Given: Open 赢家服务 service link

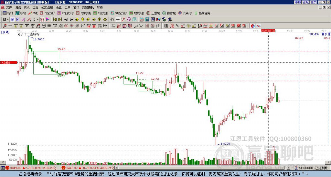Looking at the screenshot, I should coord(202,13).
